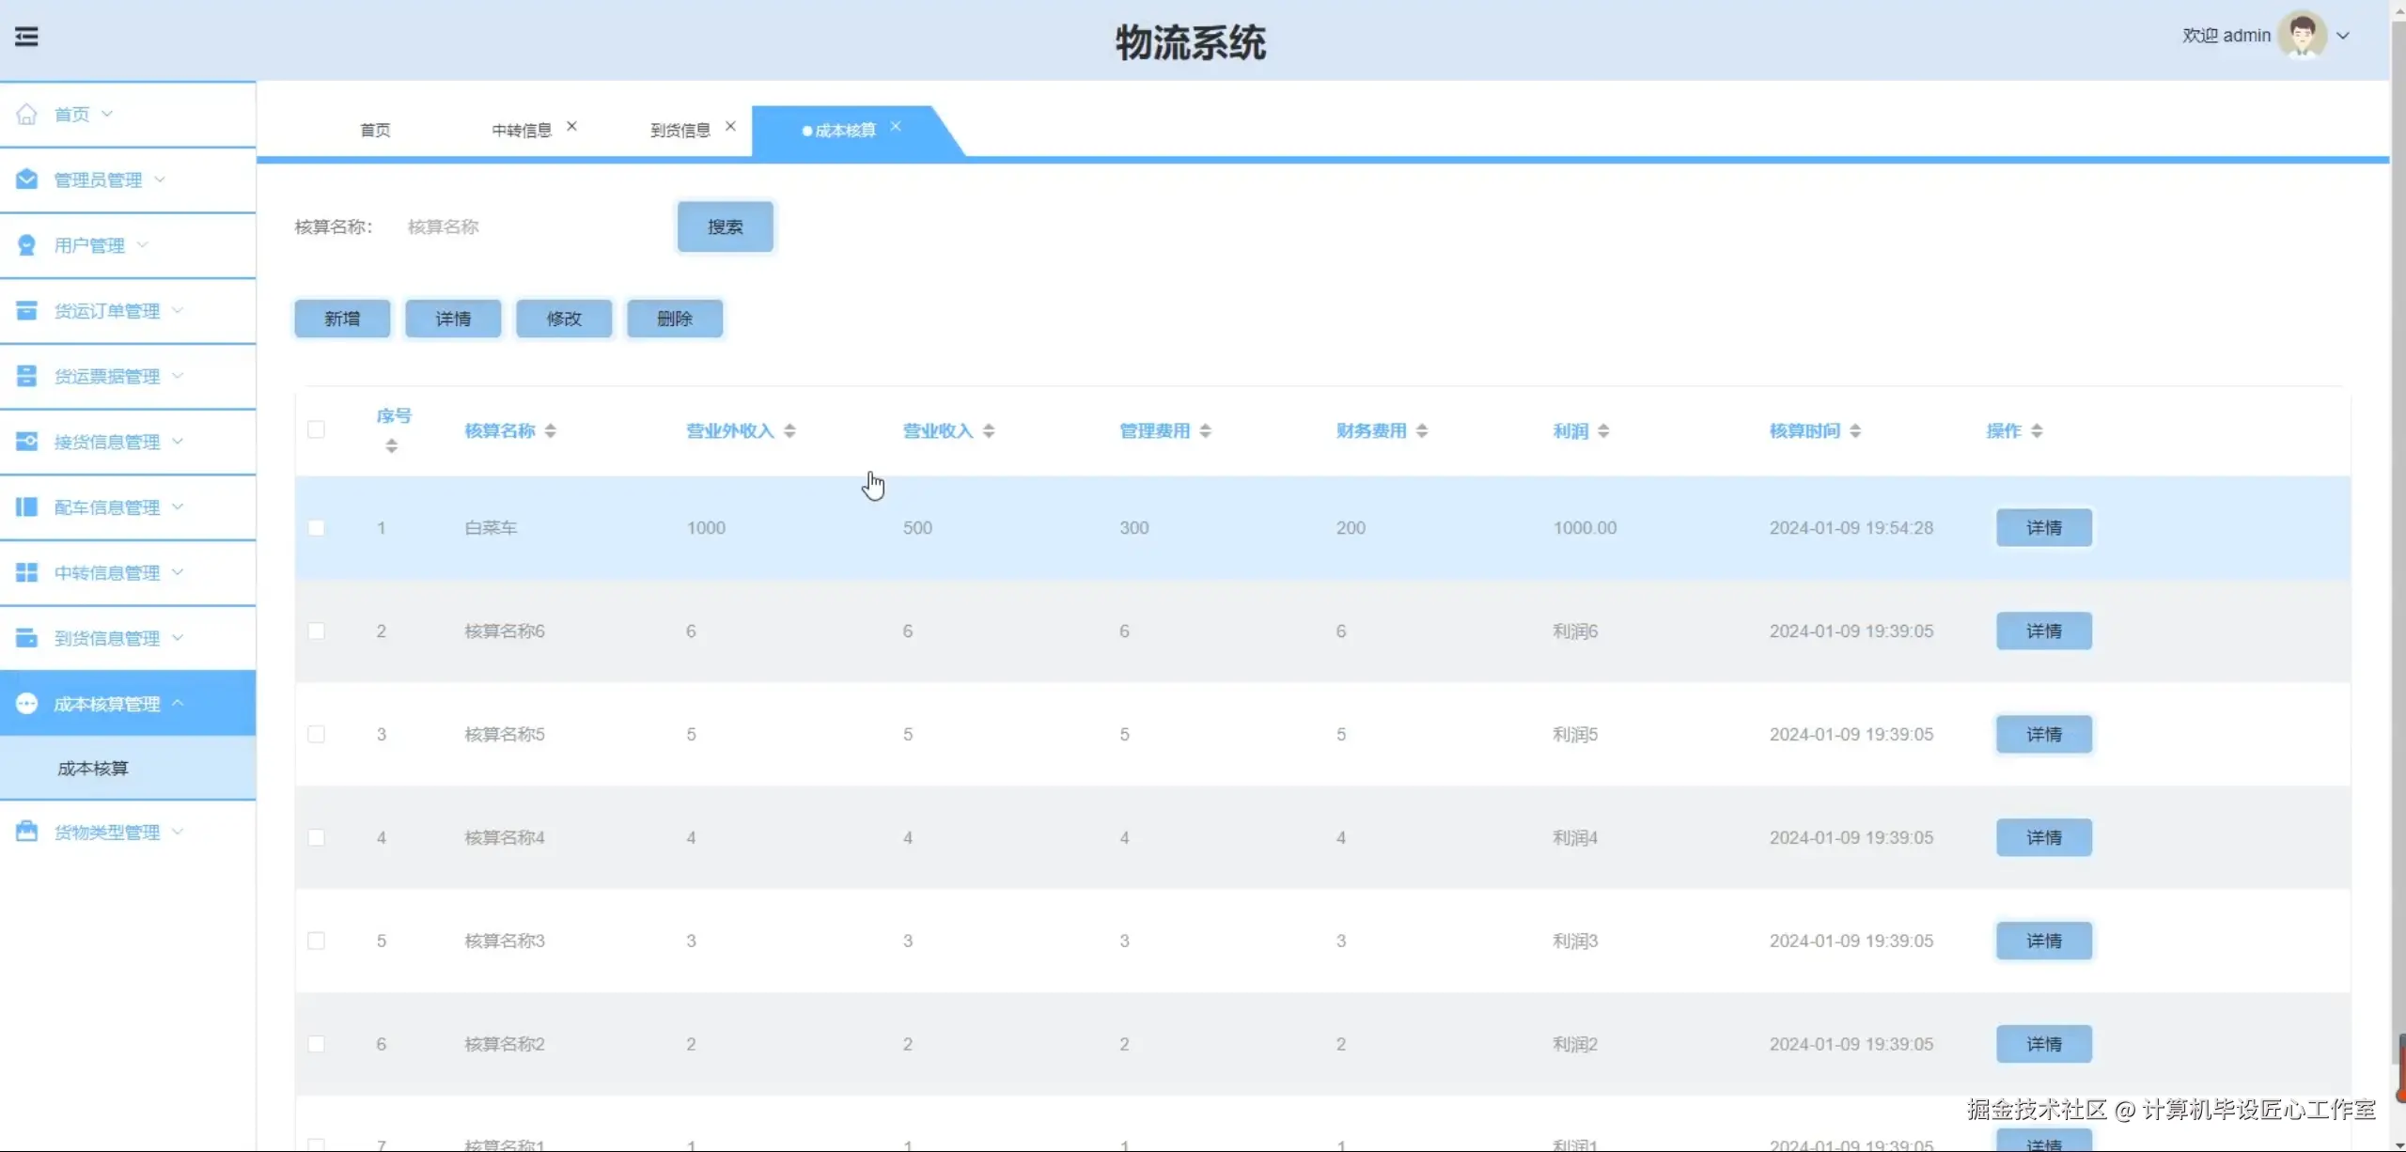Expand the 到货信息管理 menu

coord(106,638)
